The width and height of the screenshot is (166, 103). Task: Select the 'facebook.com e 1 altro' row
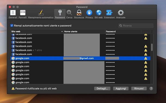tap(81, 50)
